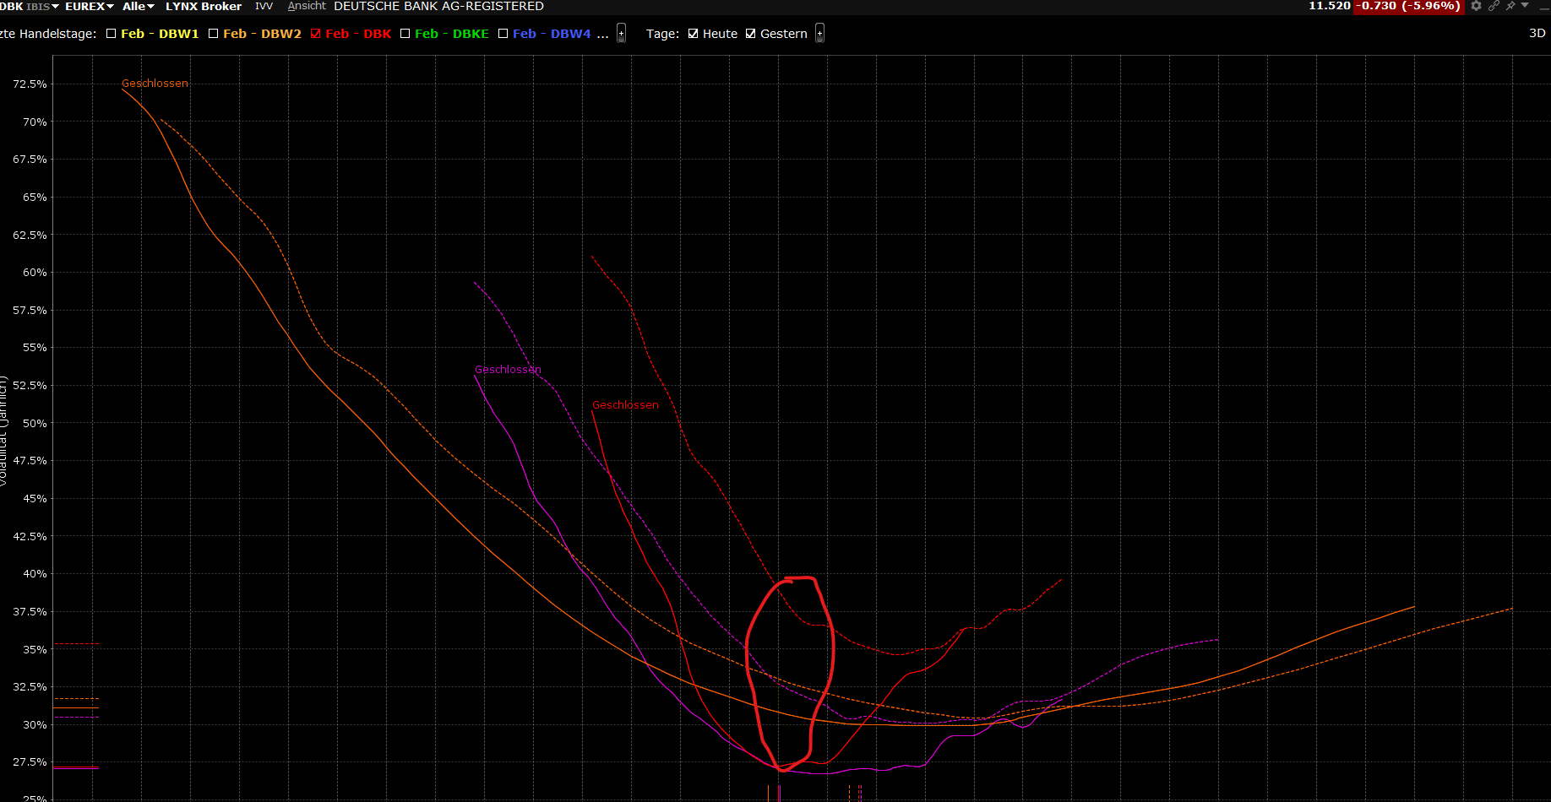Expand the Alle filter dropdown
The height and width of the screenshot is (802, 1551).
pos(139,6)
